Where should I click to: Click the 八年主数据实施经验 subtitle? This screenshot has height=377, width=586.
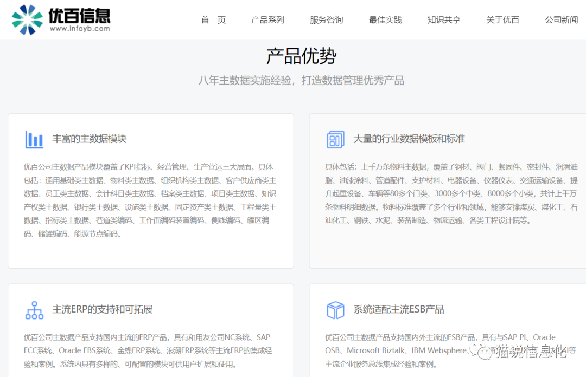click(301, 81)
